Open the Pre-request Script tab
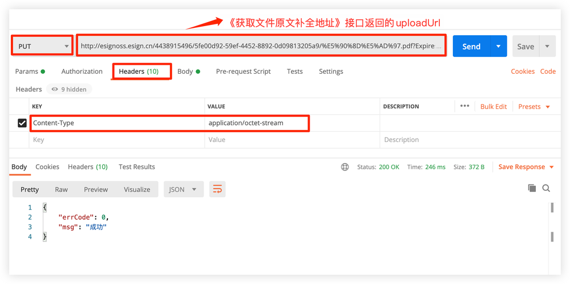The width and height of the screenshot is (570, 284). tap(243, 72)
